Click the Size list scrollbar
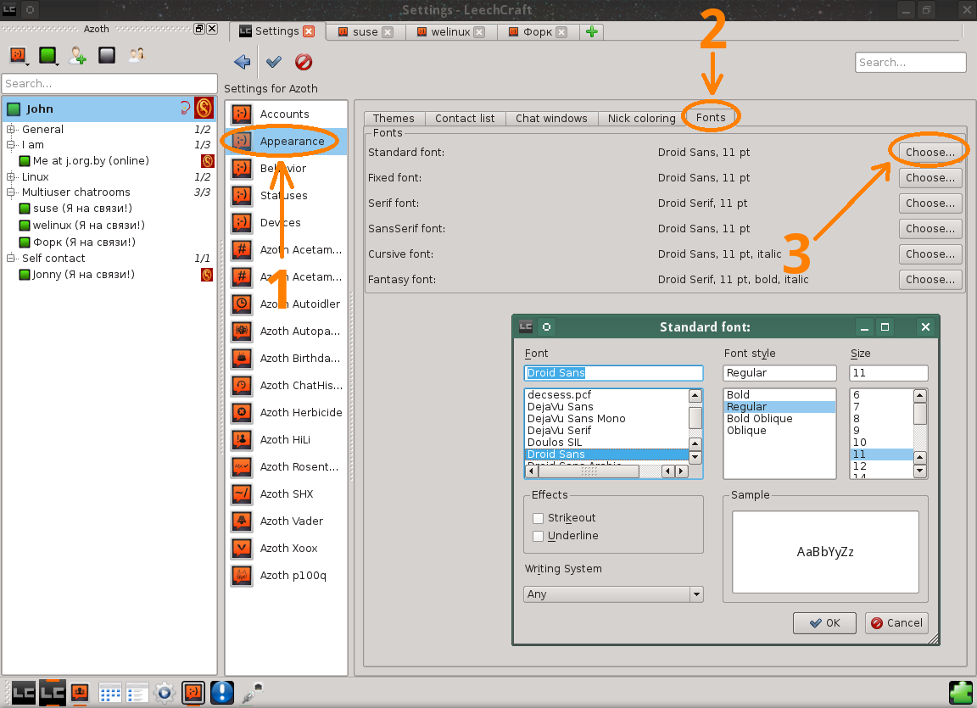The width and height of the screenshot is (977, 708). 919,433
